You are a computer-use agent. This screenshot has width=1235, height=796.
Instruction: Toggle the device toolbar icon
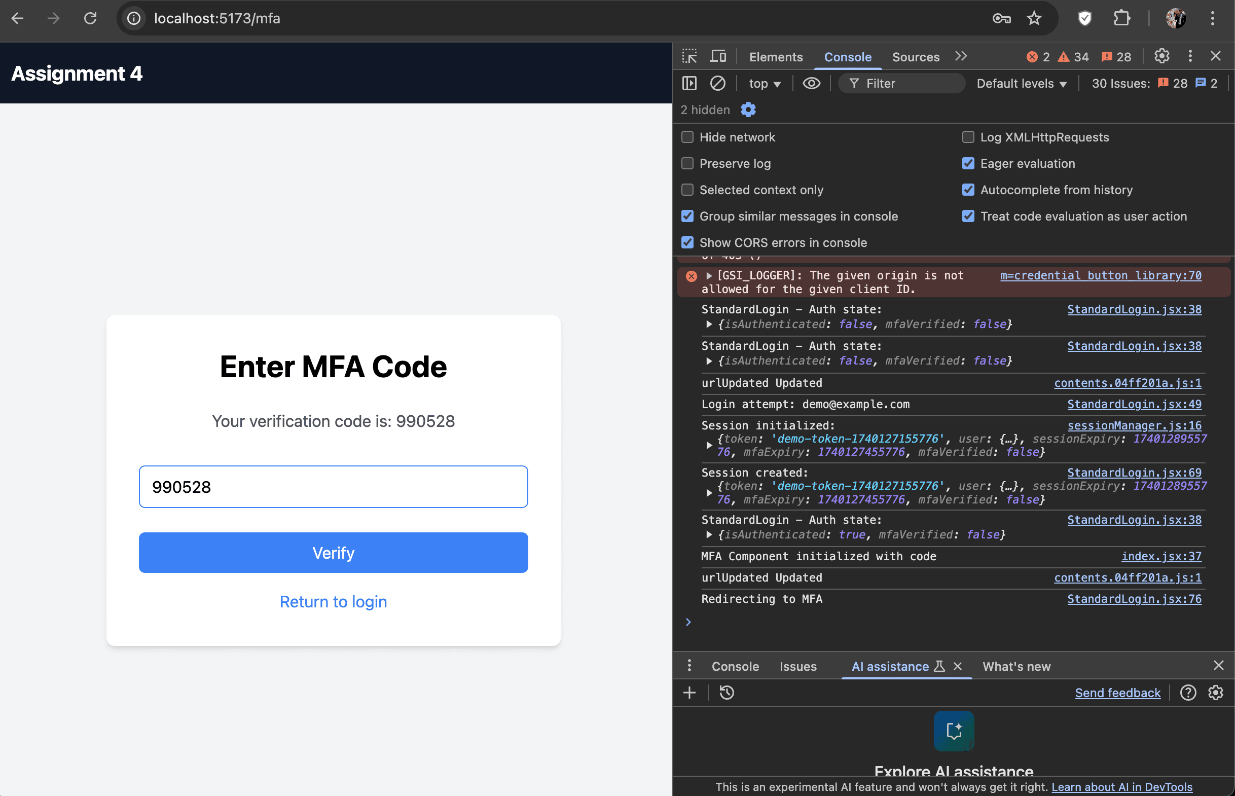[718, 56]
